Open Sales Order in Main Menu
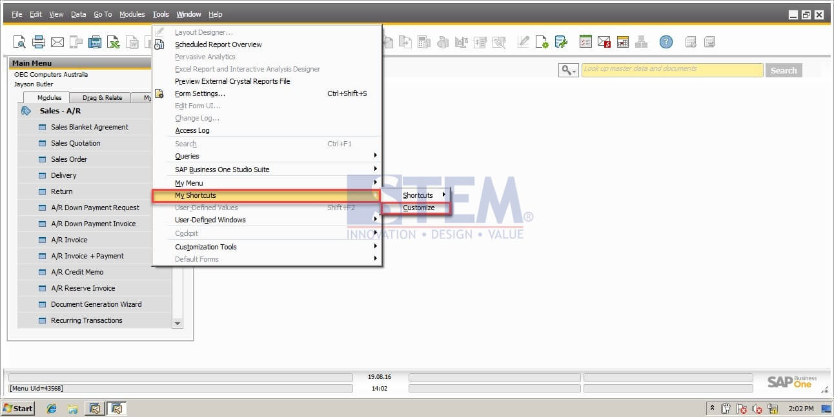The width and height of the screenshot is (834, 417). (x=69, y=159)
